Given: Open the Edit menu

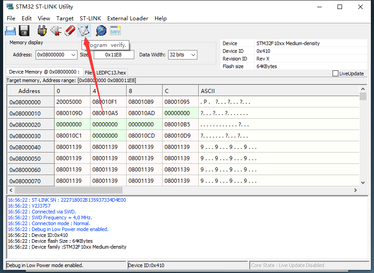Looking at the screenshot, I should [27, 19].
